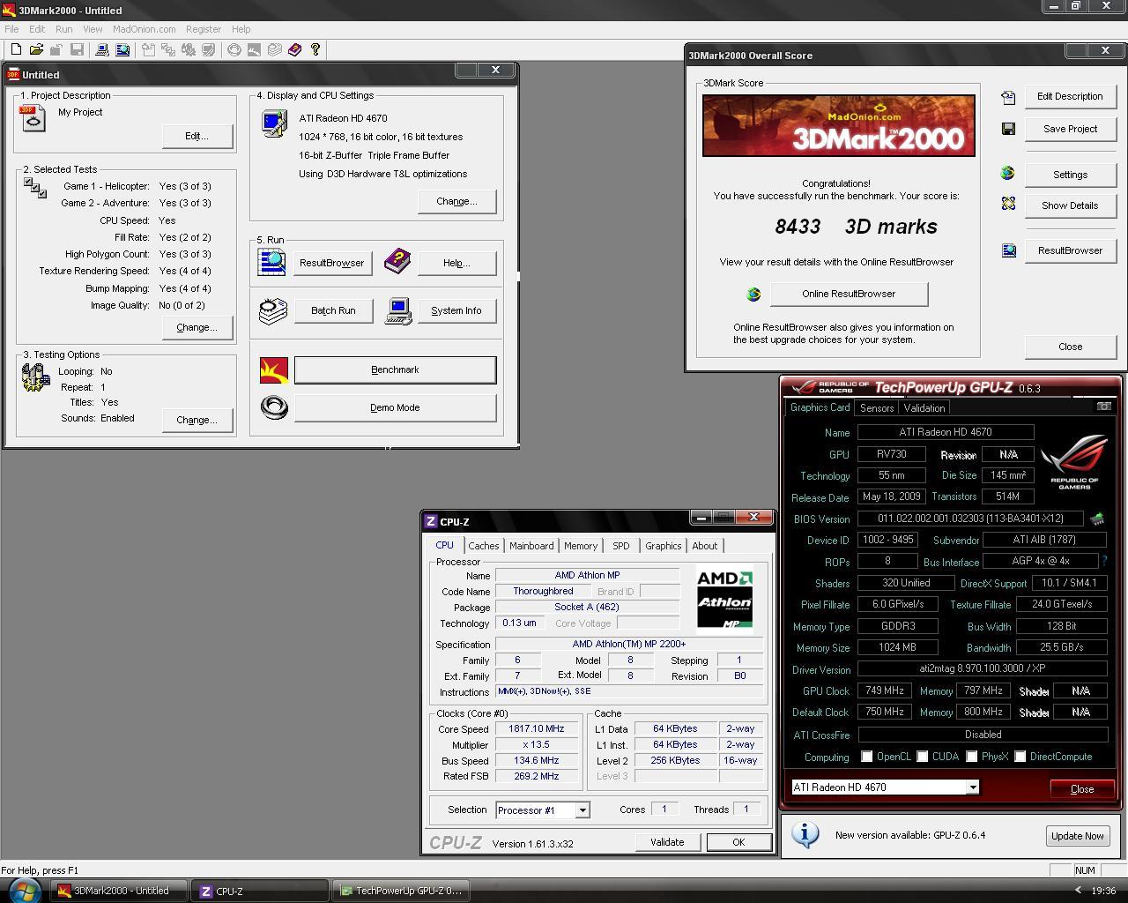Click the ResultBrowser magnifier icon in Run section
Image resolution: width=1128 pixels, height=903 pixels.
(272, 262)
